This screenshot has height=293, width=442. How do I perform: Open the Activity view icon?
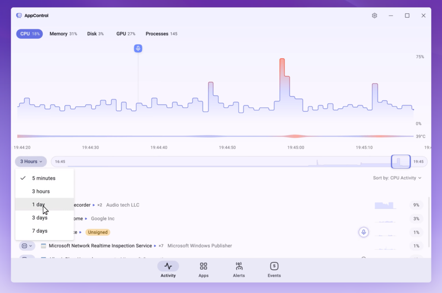pyautogui.click(x=168, y=266)
